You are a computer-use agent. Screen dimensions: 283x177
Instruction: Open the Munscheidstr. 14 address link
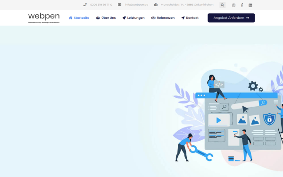pos(187,5)
